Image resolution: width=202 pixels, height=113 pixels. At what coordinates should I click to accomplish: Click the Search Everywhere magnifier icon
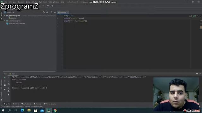52,6
